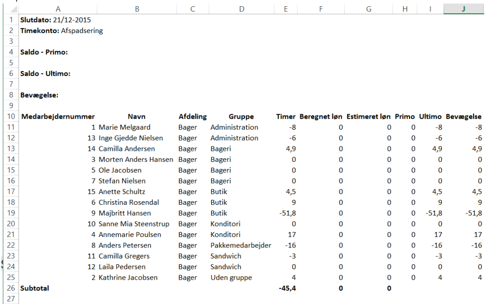Select the -45,4 subtotal Timer cell
Screen dimensions: 493x304
click(287, 288)
